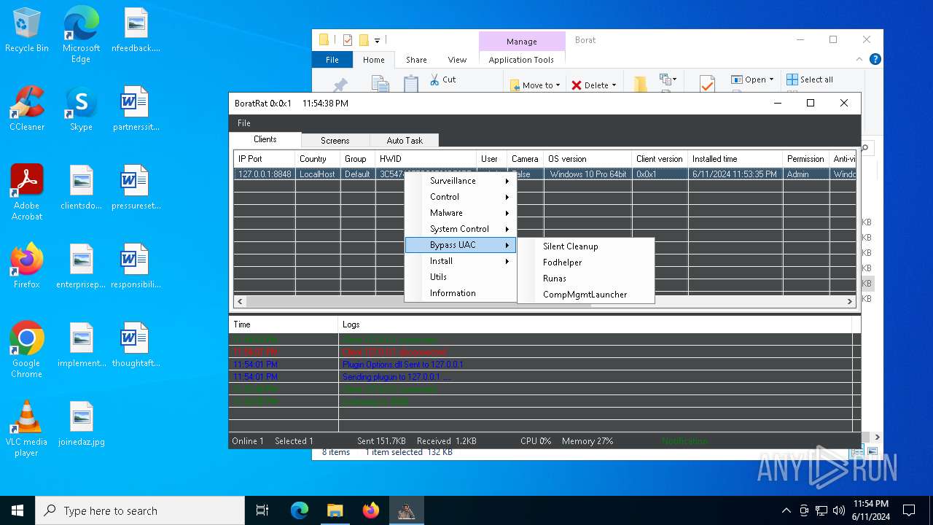Choose Information from the context menu

[461, 293]
